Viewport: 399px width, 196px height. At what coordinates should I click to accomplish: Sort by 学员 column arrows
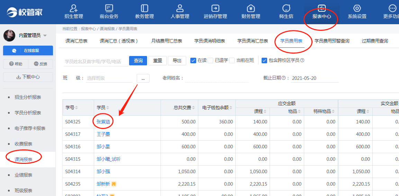click(107, 108)
